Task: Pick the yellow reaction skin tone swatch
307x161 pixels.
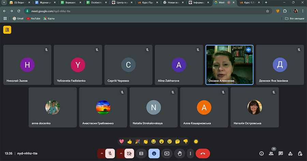Action: pyautogui.click(x=196, y=142)
